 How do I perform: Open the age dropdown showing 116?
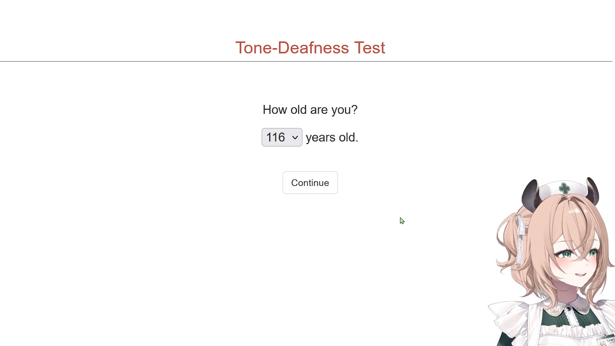(282, 137)
